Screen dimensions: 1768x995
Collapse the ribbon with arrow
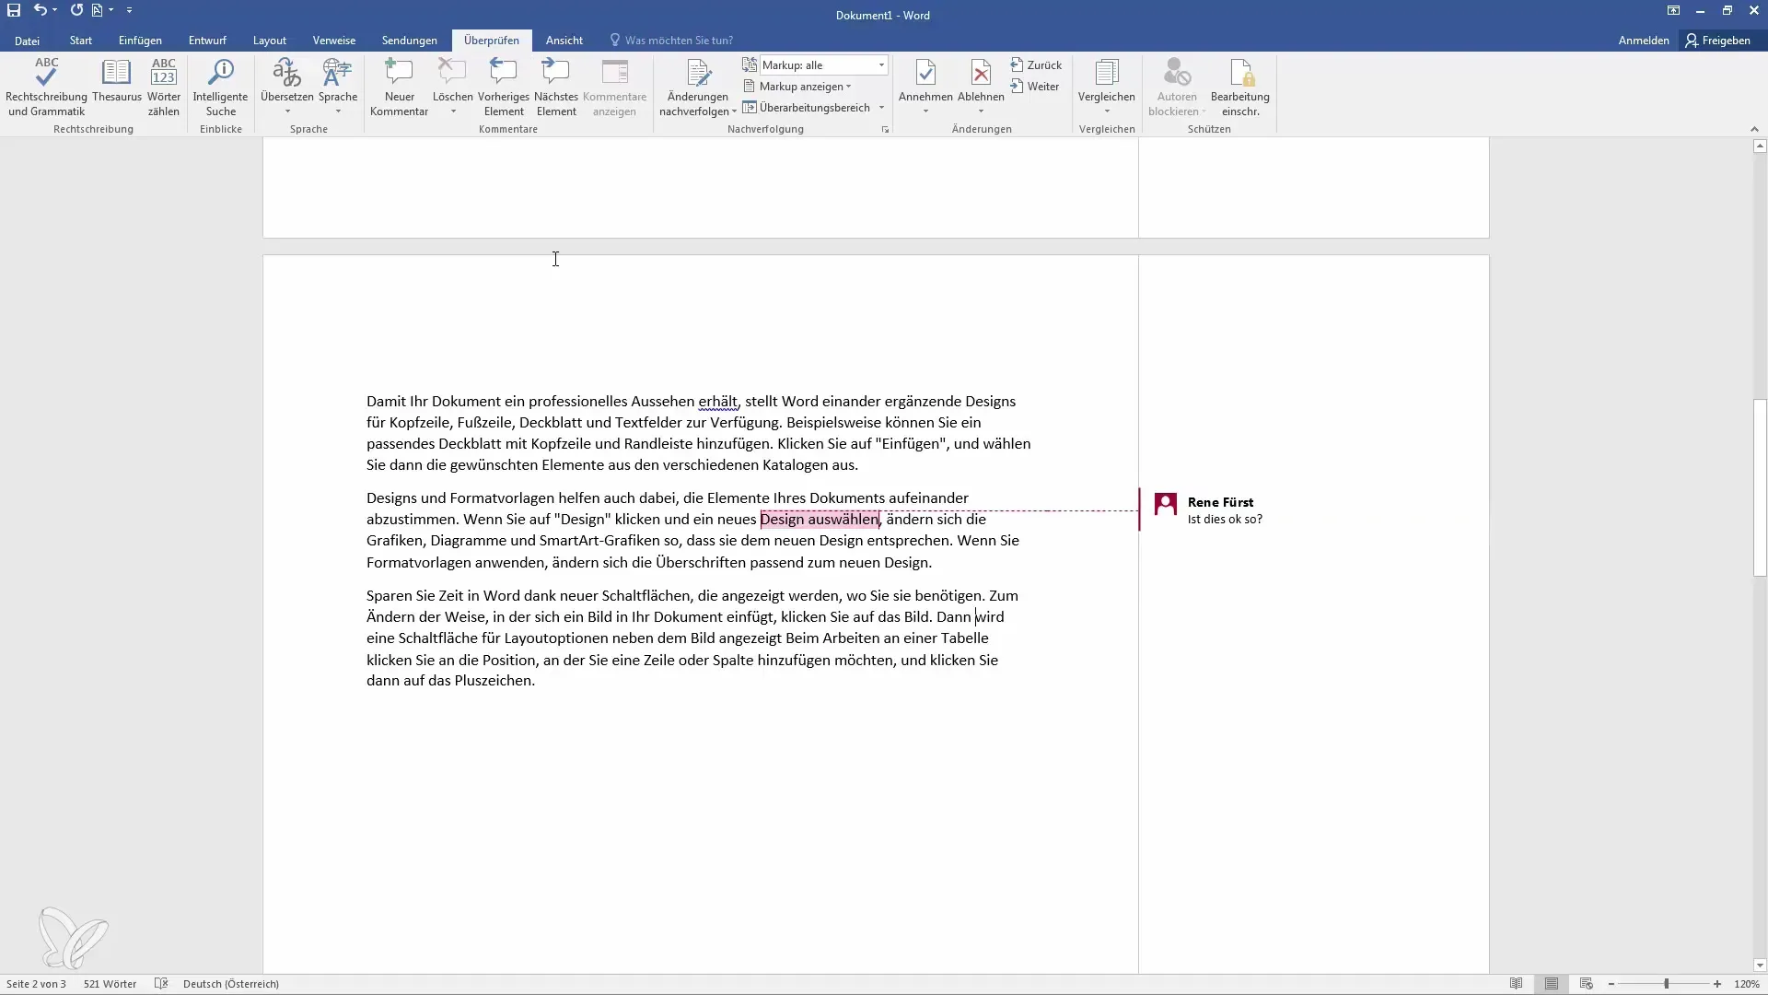[x=1754, y=129]
